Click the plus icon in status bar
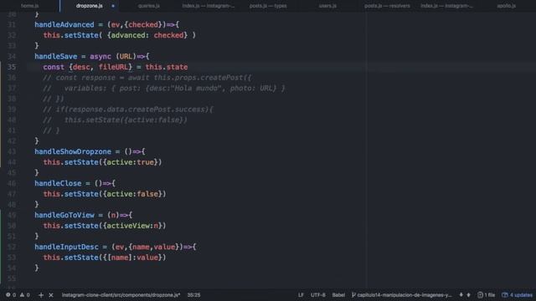The width and height of the screenshot is (536, 301). click(41, 295)
